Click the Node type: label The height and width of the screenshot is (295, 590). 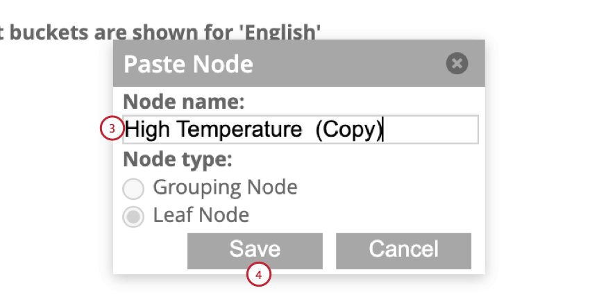[177, 160]
